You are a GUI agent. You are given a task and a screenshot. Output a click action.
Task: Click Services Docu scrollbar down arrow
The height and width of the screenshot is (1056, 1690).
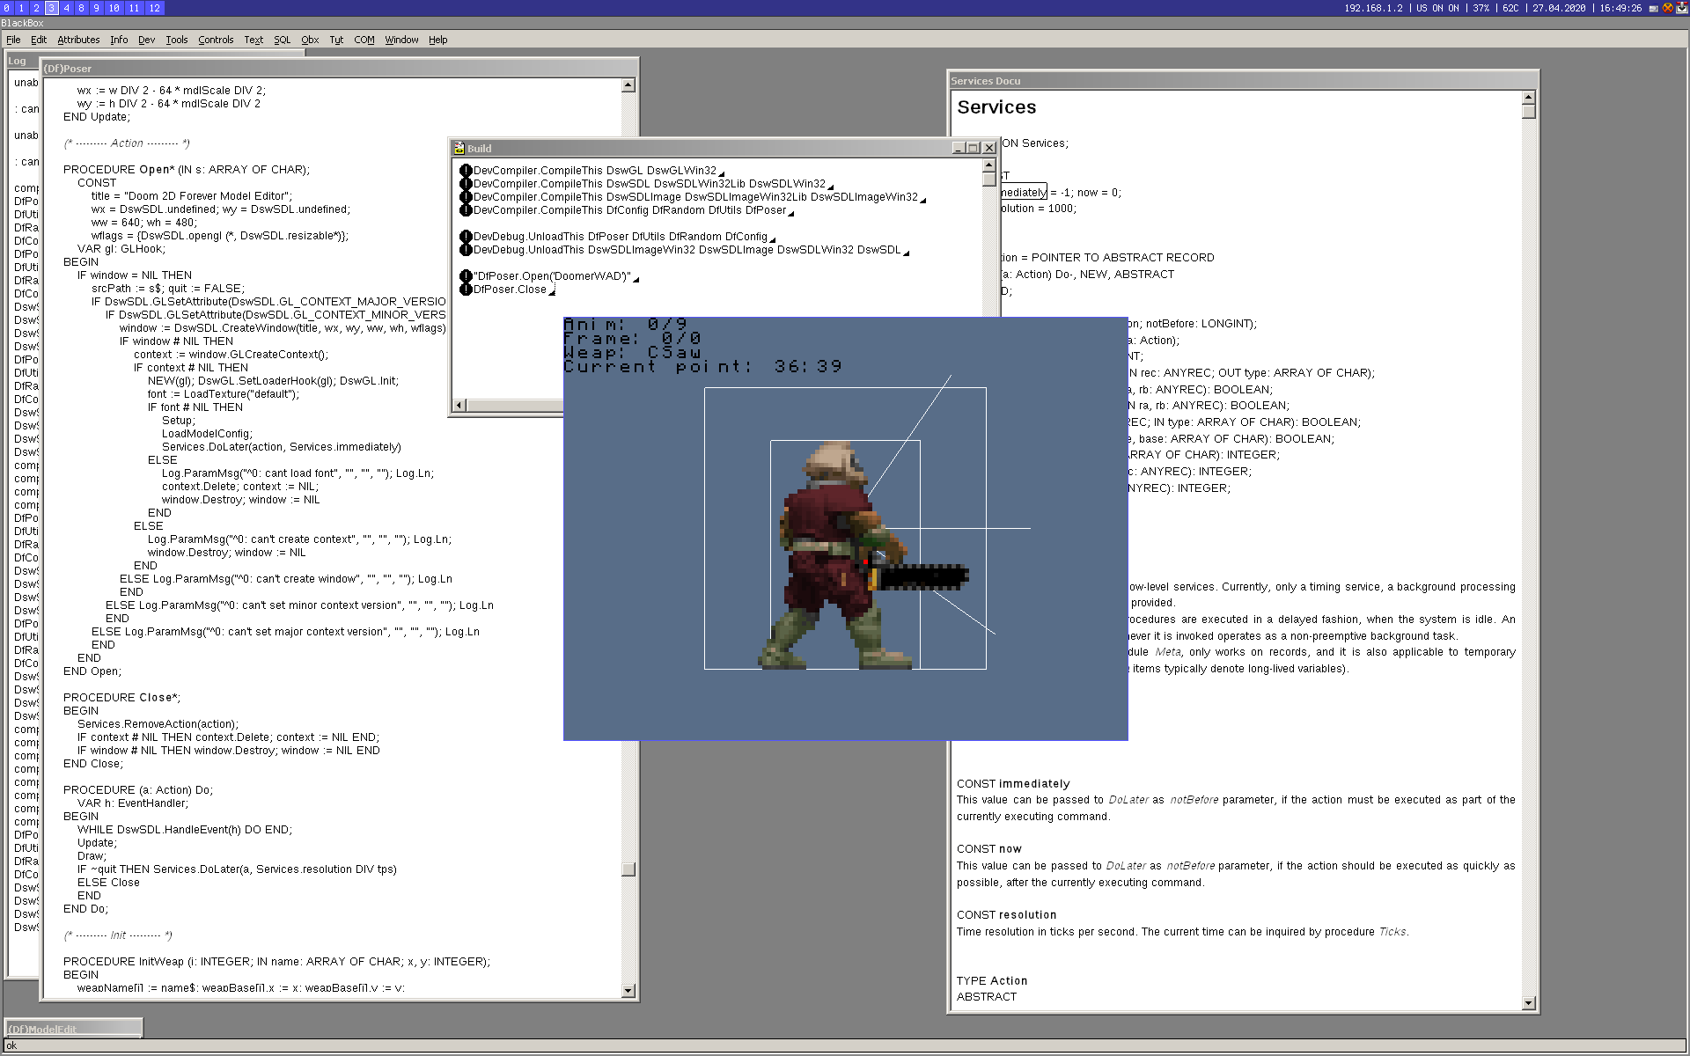[1528, 1003]
